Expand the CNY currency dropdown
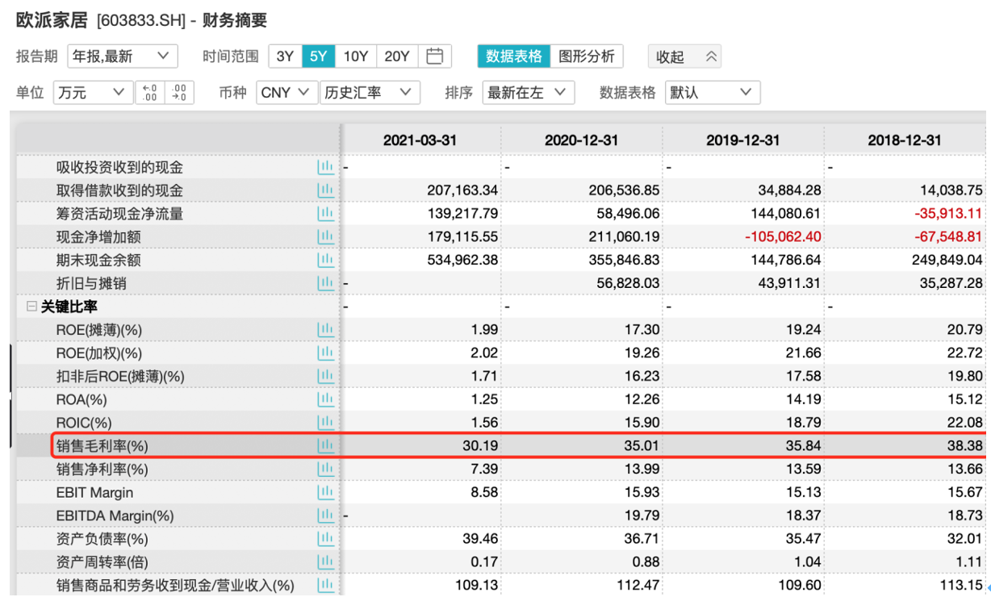This screenshot has height=597, width=991. point(286,93)
